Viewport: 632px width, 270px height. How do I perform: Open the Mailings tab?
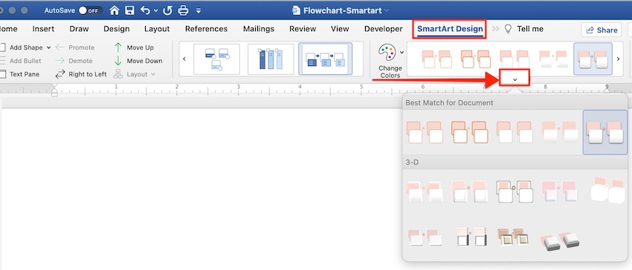point(258,29)
